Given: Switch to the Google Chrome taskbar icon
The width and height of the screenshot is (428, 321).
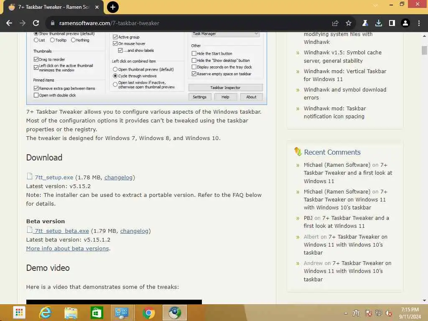Looking at the screenshot, I should (x=148, y=313).
